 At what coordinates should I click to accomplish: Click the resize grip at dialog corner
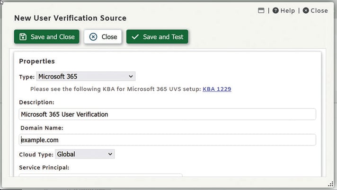(330, 184)
